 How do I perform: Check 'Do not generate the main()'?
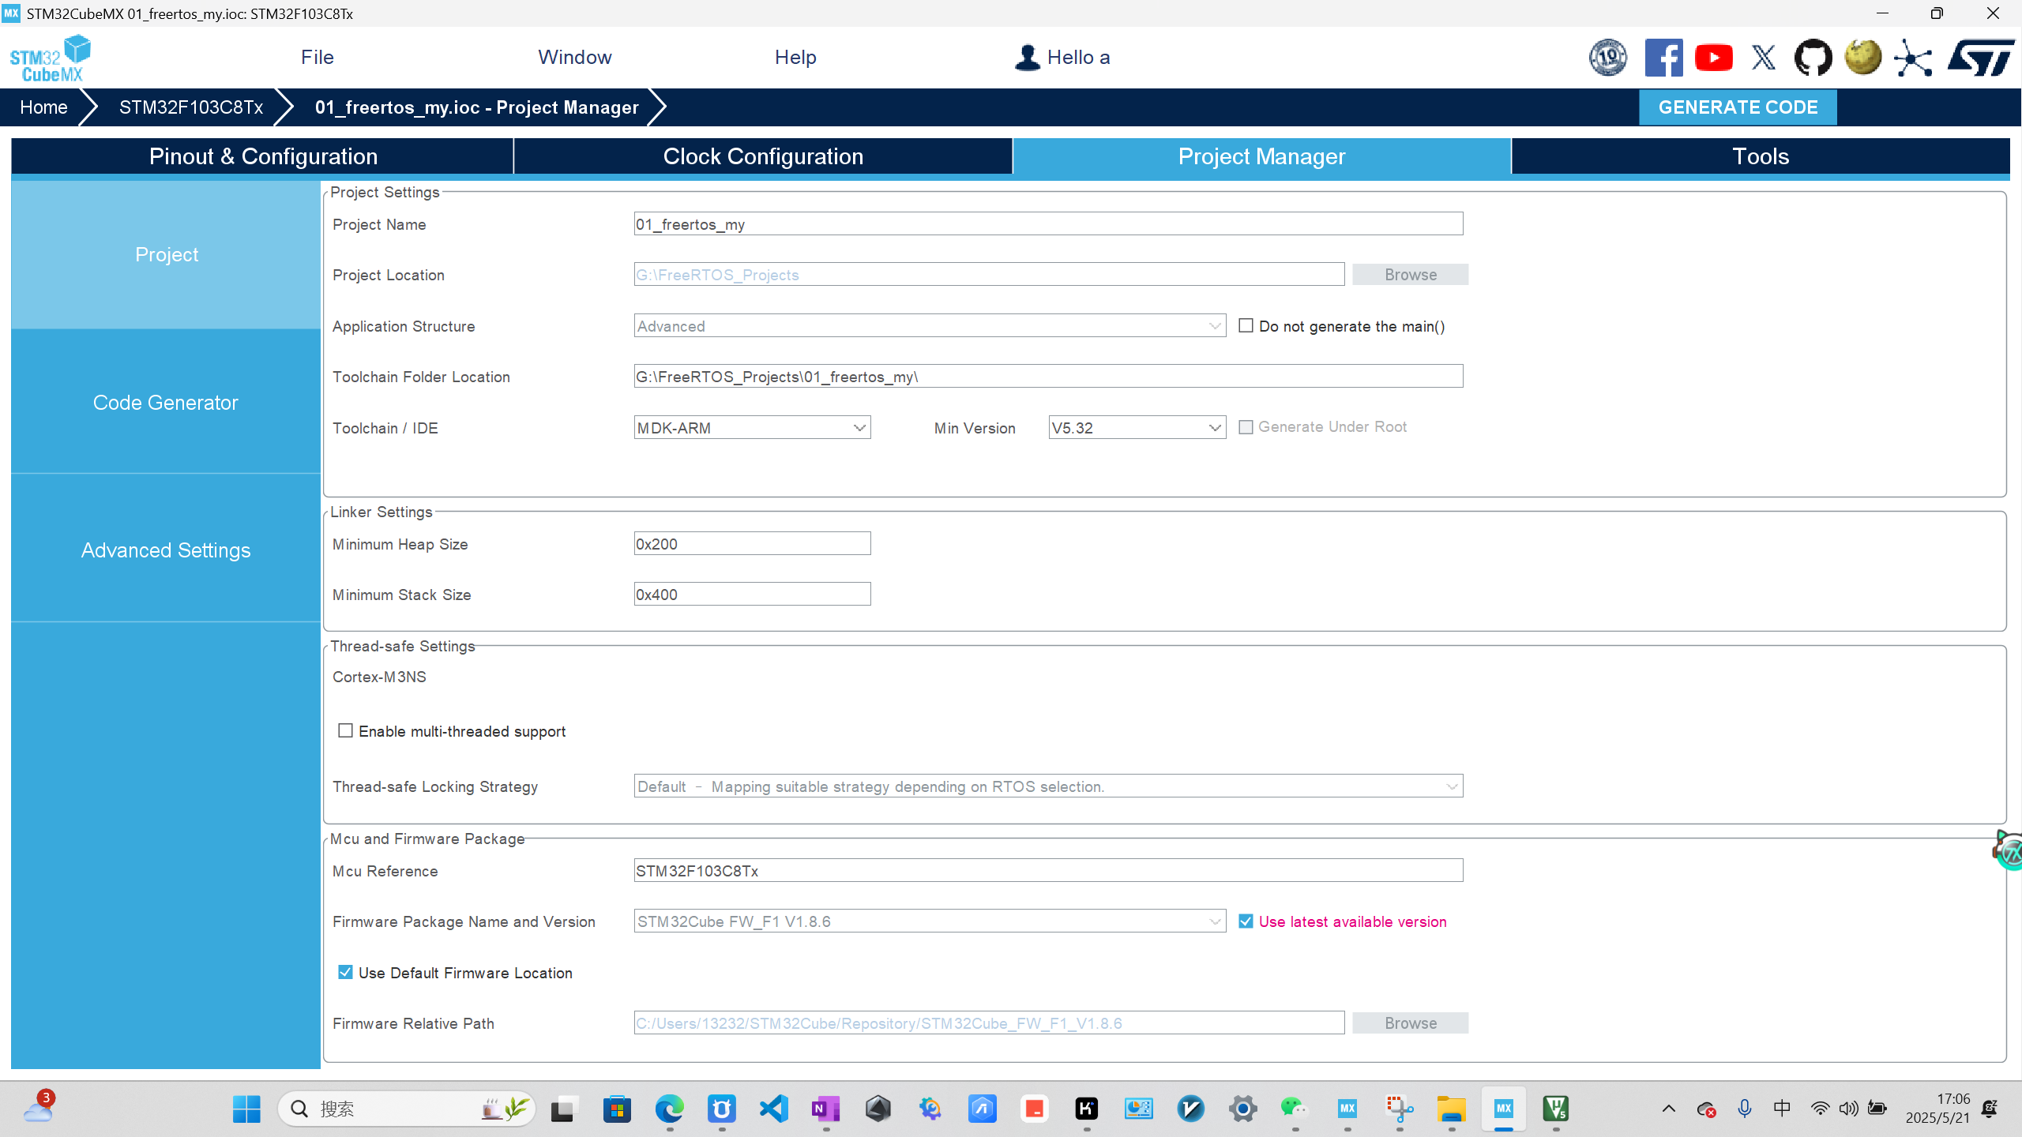click(1246, 325)
